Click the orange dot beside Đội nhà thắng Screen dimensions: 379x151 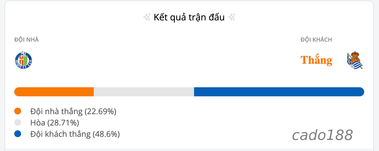18,111
